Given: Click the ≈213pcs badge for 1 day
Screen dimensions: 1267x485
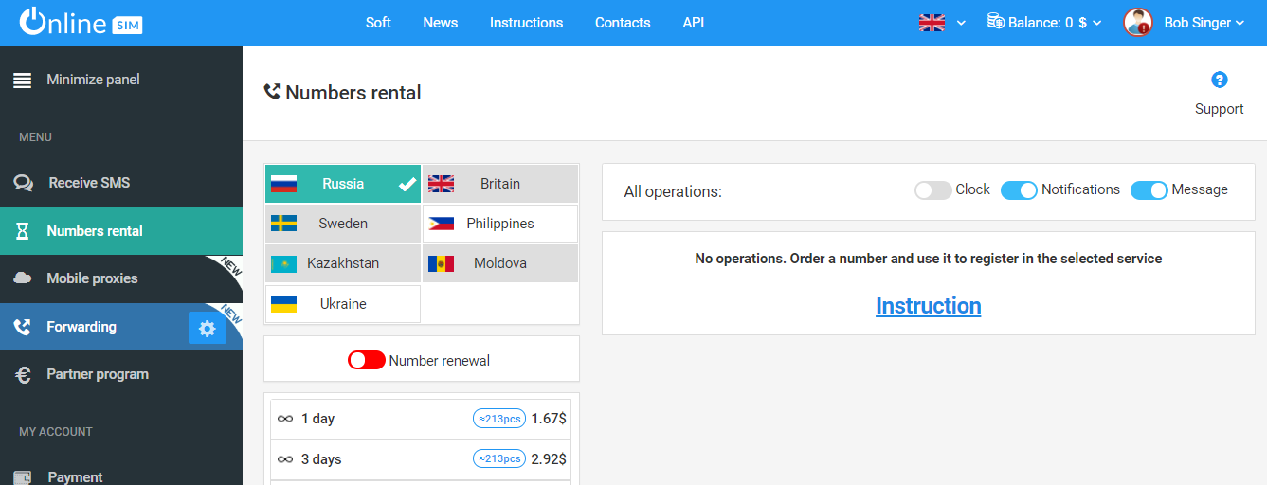Looking at the screenshot, I should pyautogui.click(x=499, y=419).
